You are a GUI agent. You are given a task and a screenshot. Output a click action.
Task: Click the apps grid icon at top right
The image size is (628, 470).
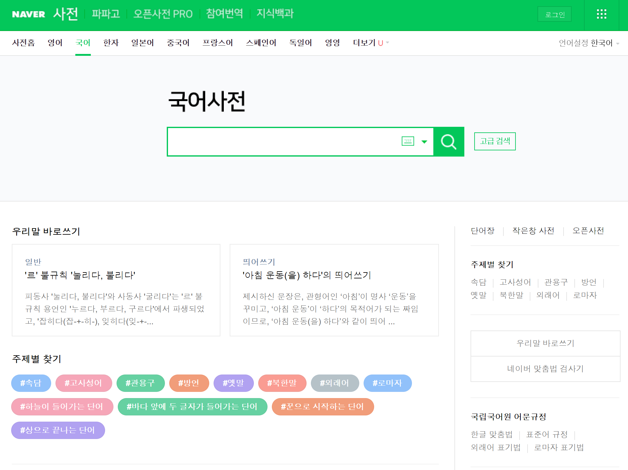[x=601, y=15]
